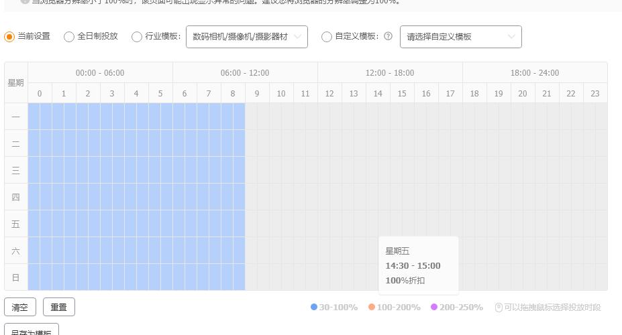Image resolution: width=622 pixels, height=335 pixels.
Task: Click the hour 14 column header
Action: point(378,93)
